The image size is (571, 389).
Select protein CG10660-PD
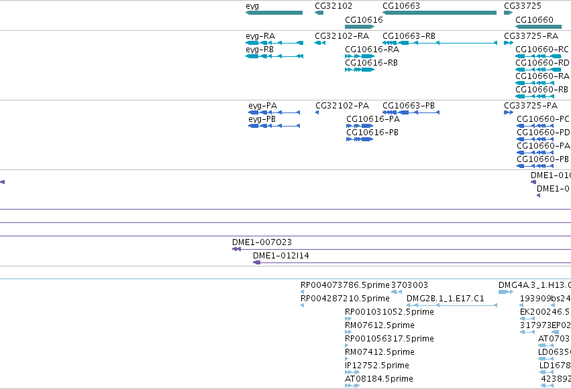tap(543, 133)
